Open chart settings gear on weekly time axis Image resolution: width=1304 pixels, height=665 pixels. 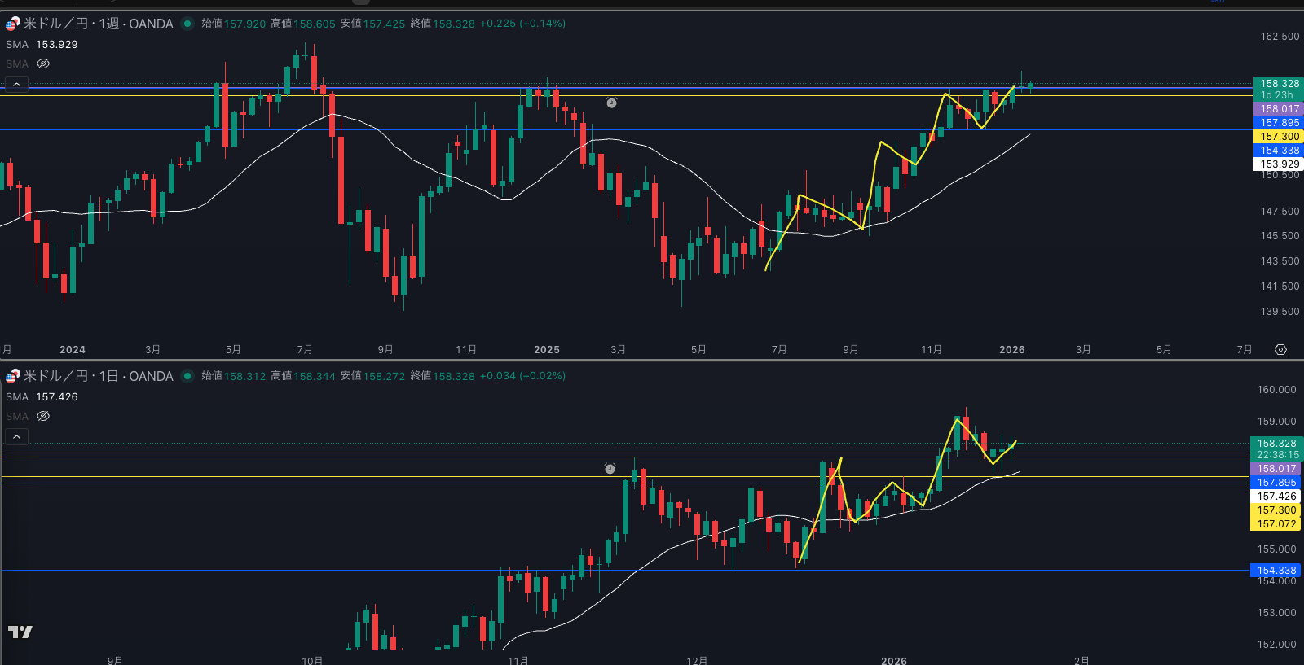[1280, 350]
